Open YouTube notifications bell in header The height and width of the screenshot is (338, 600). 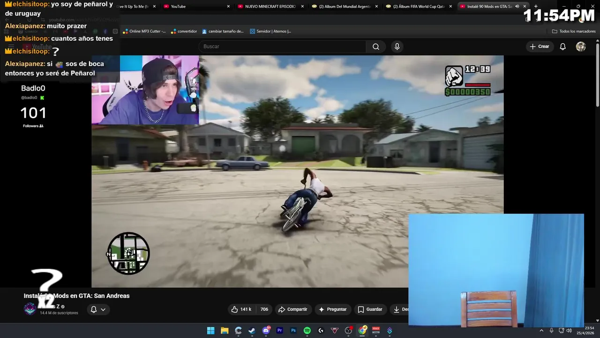(x=563, y=46)
